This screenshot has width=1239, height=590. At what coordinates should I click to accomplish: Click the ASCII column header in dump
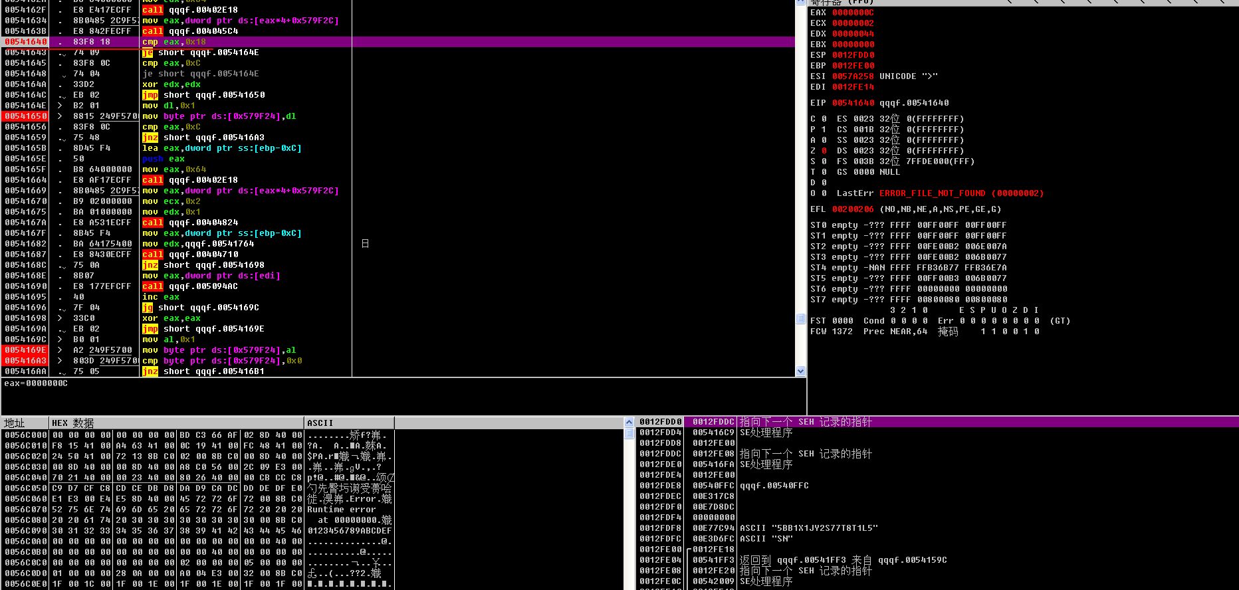(350, 423)
